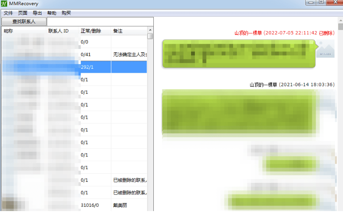The width and height of the screenshot is (343, 212).
Task: Open the 文件 menu
Action: (8, 13)
